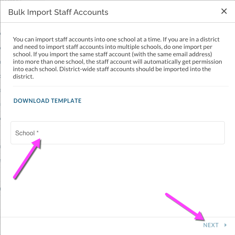The height and width of the screenshot is (235, 235).
Task: Click the DOWNLOAD TEMPLATE link
Action: coord(47,101)
